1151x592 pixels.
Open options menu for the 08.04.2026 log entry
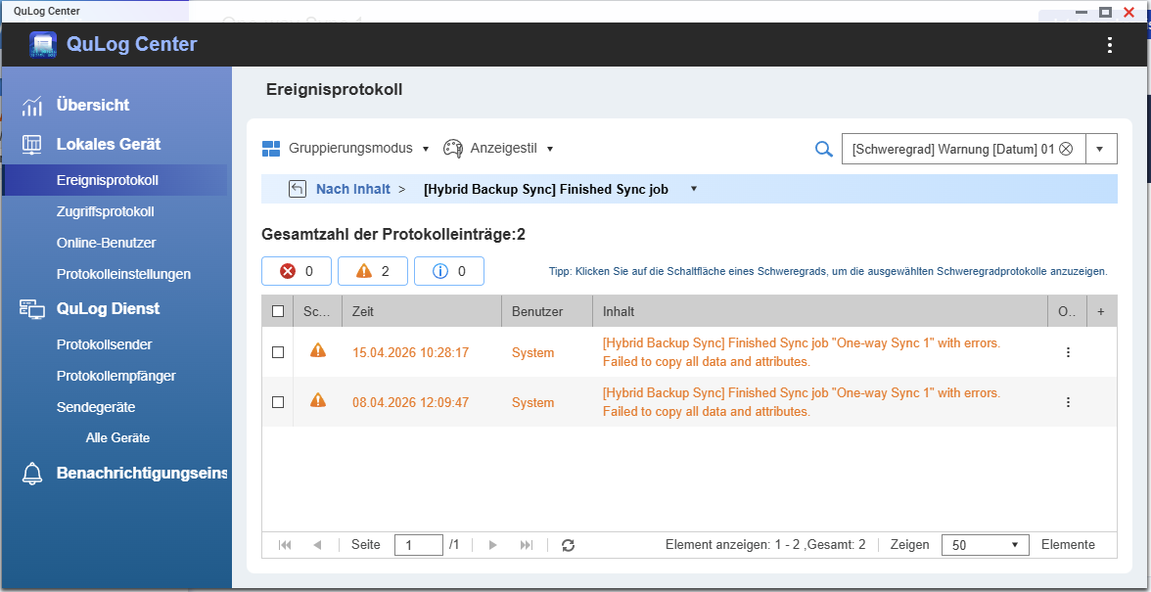pyautogui.click(x=1068, y=402)
